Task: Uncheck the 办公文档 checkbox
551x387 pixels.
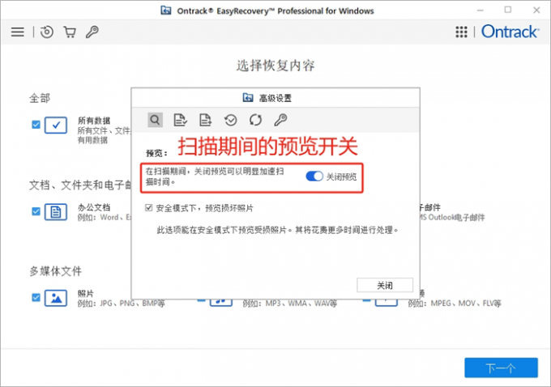Action: [x=36, y=211]
